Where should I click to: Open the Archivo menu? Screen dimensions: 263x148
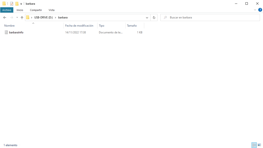click(7, 10)
